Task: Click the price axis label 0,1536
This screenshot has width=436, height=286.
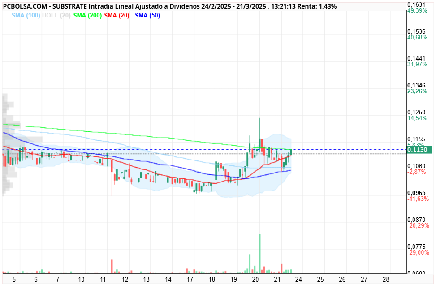Action: [x=416, y=31]
